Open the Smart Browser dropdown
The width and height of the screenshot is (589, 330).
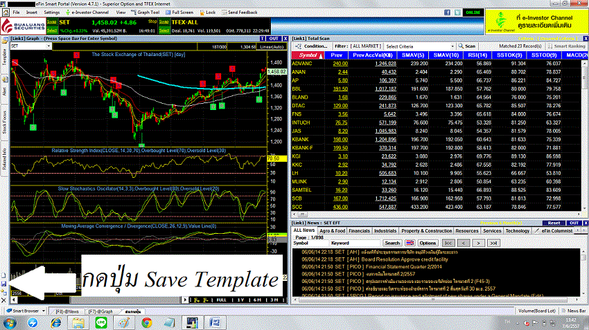(43, 311)
